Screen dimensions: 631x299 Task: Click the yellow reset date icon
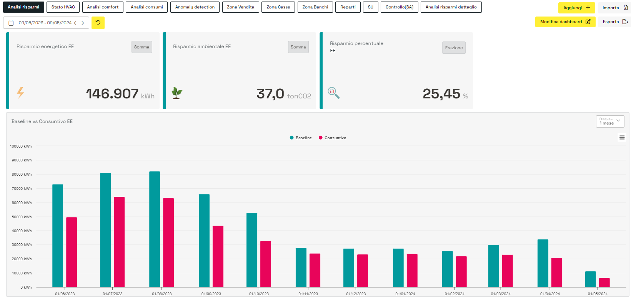98,23
